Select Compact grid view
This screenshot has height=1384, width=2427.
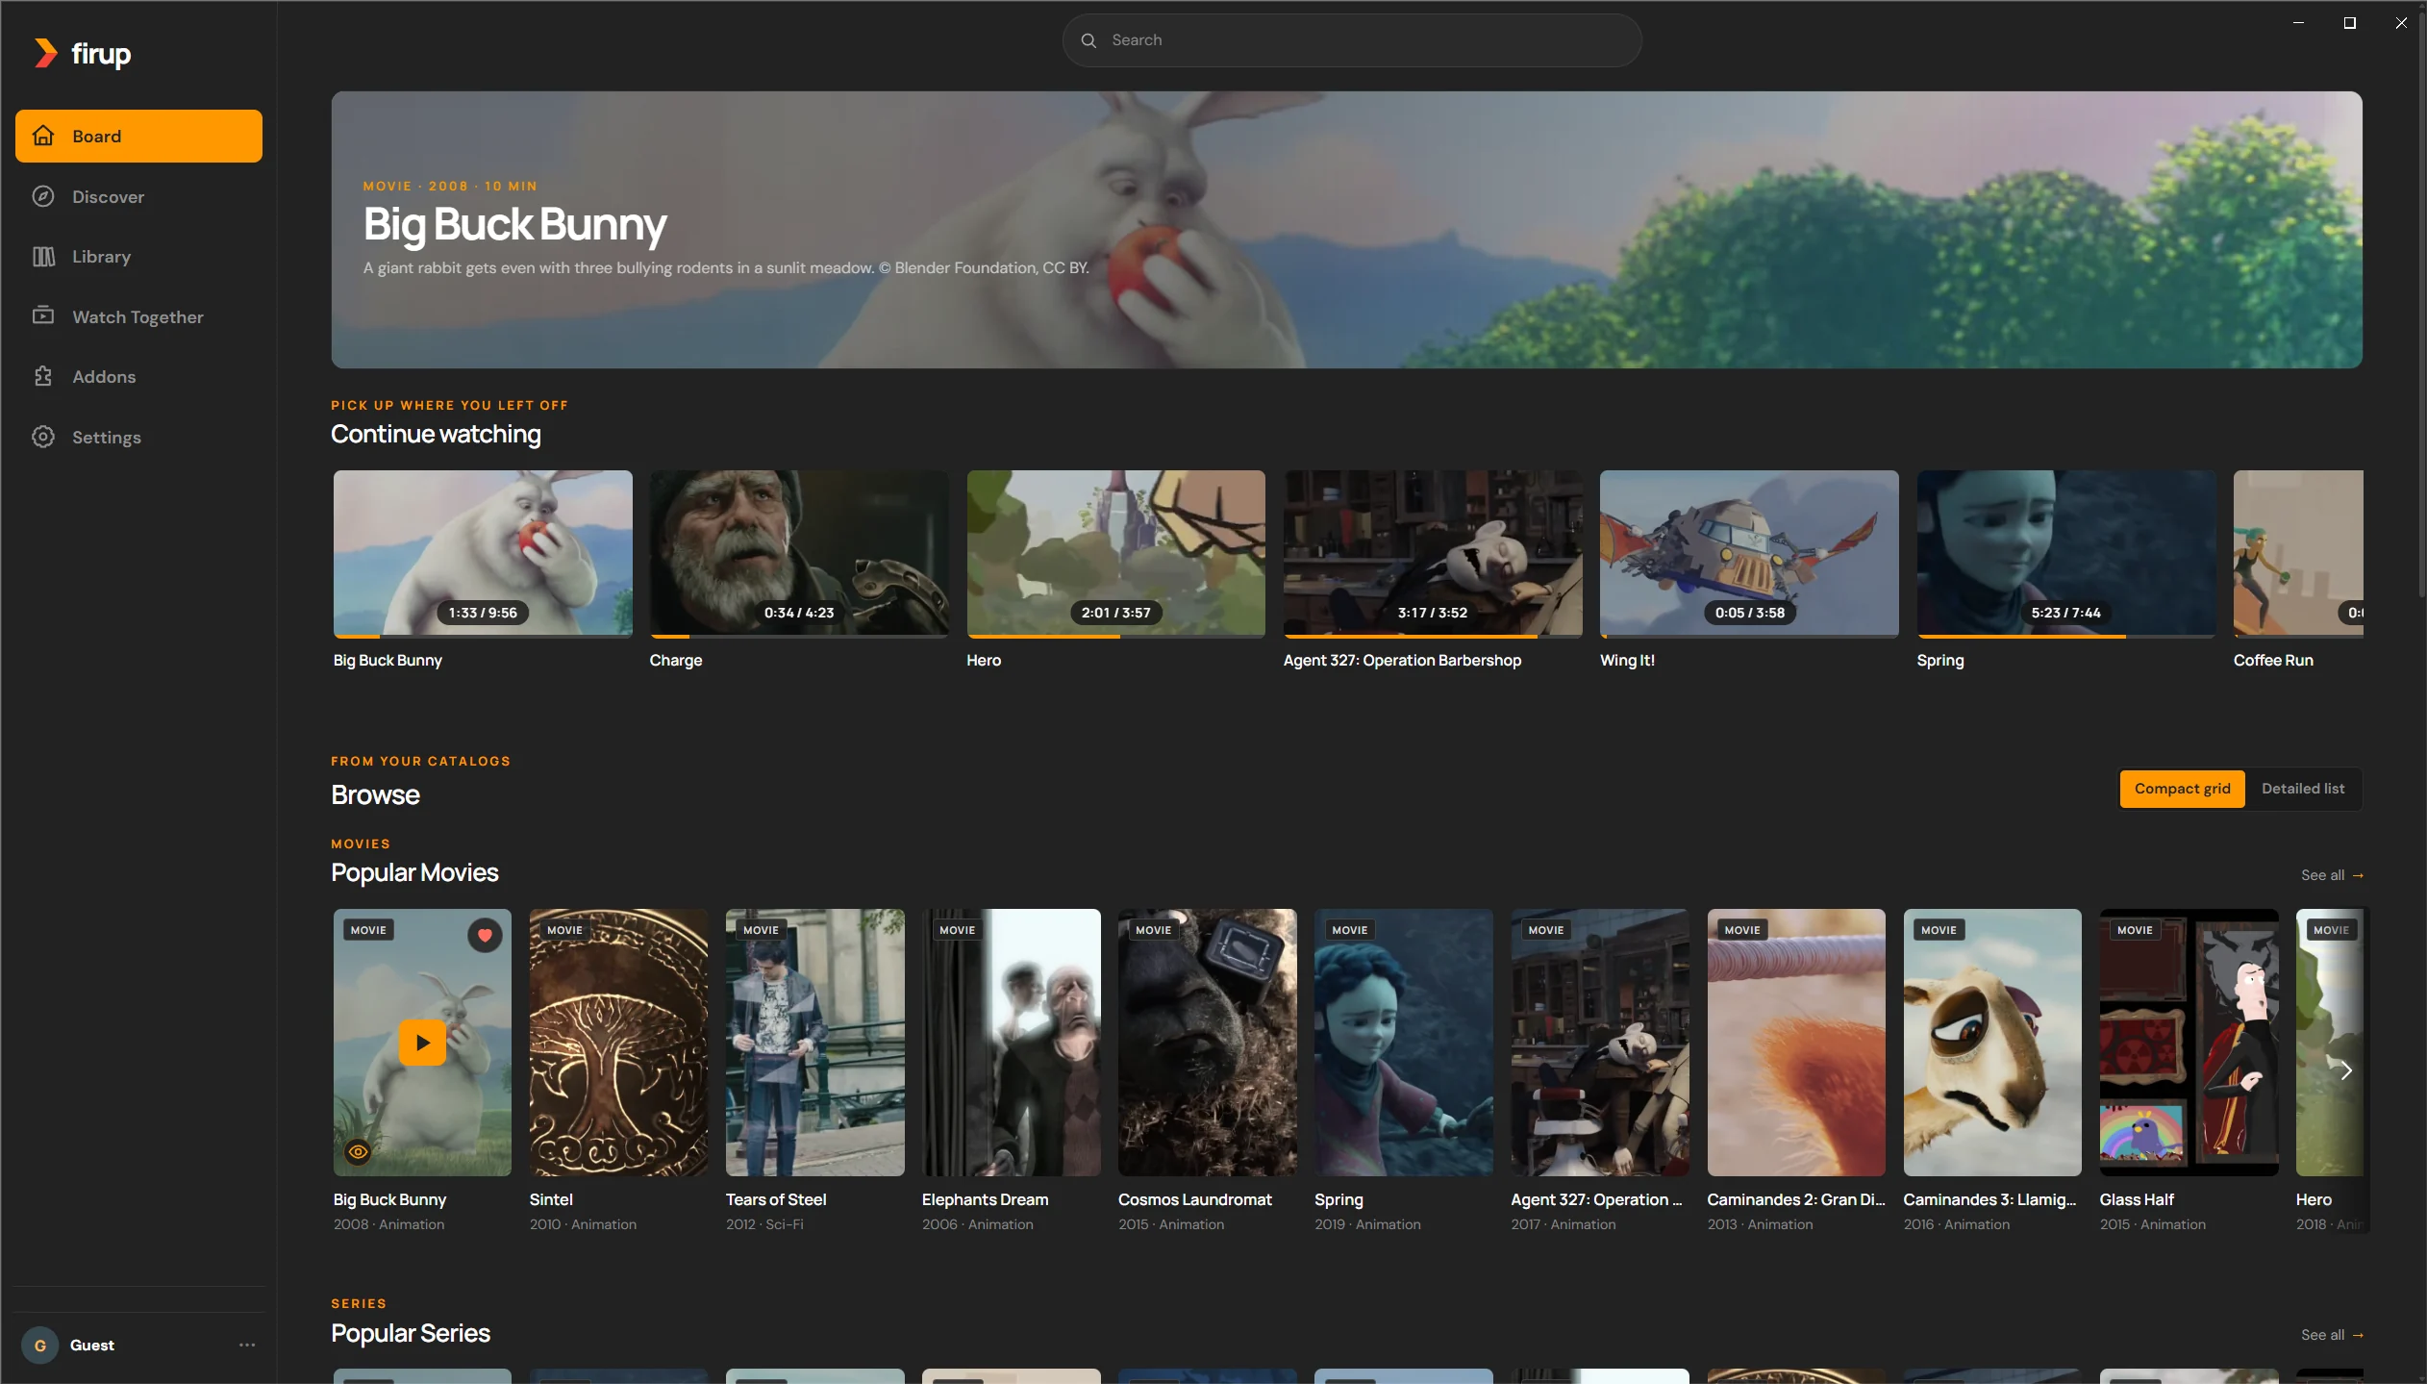point(2182,789)
